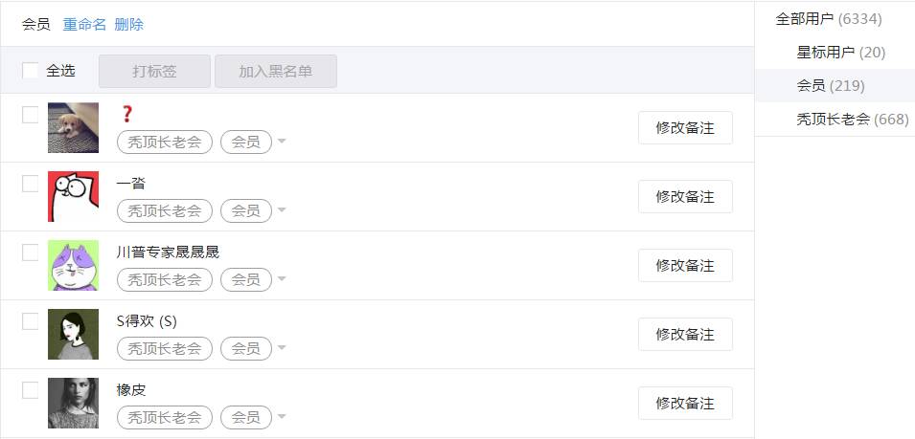Open 秃顶长老会 group in the sidebar

(x=852, y=119)
